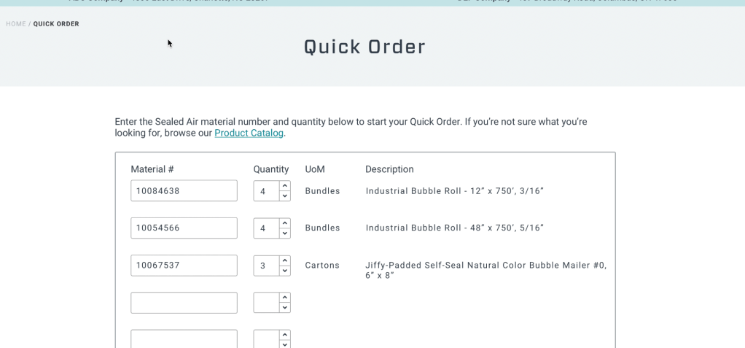Viewport: 745px width, 348px height.
Task: Click the HOME breadcrumb link
Action: (x=15, y=24)
